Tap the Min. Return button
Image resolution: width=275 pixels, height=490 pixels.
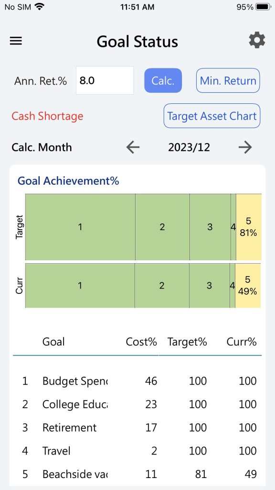(228, 80)
